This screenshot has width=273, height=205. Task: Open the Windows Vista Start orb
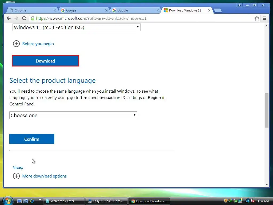click(8, 201)
